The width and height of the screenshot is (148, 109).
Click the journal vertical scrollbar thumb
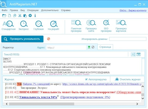[143, 95]
